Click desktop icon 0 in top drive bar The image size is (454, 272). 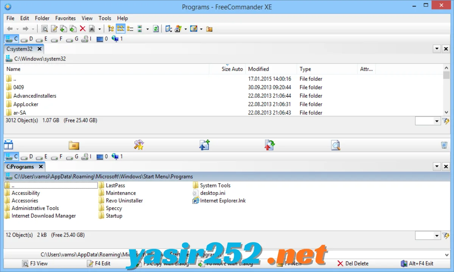click(x=102, y=39)
